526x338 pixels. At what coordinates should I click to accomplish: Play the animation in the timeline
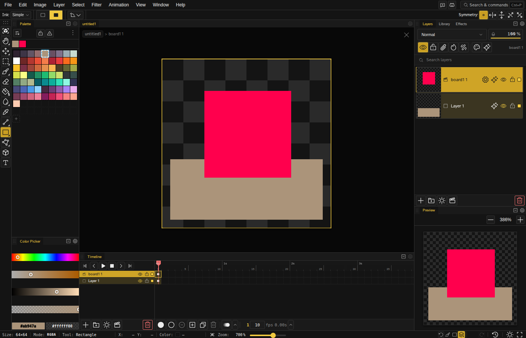tap(103, 266)
